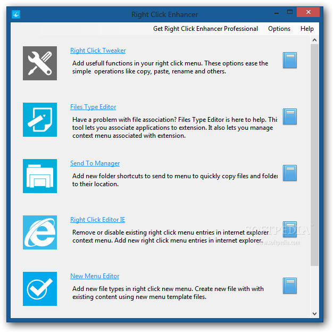Click the scrollbar down arrow
The image size is (334, 333).
pos(314,314)
